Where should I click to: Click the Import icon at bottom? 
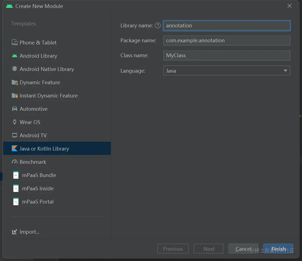click(x=15, y=232)
